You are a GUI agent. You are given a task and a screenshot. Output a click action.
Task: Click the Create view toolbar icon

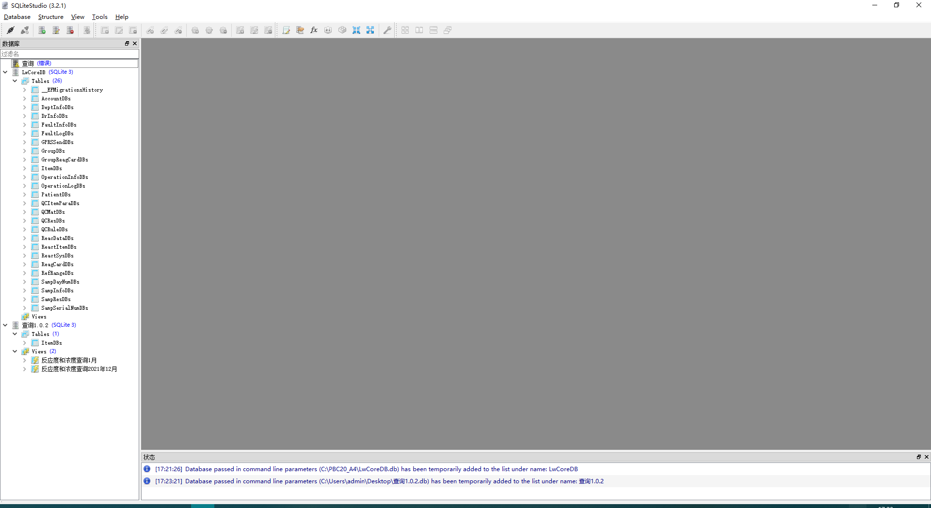point(240,30)
